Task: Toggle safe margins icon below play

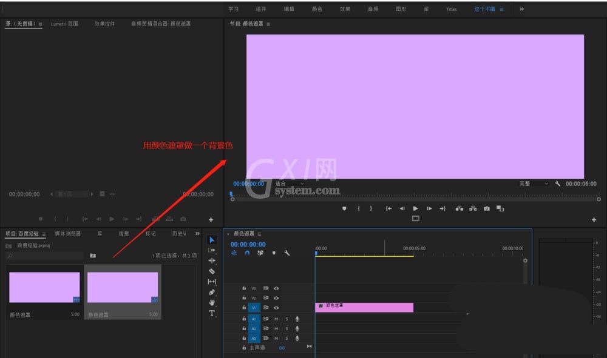Action: (x=415, y=219)
